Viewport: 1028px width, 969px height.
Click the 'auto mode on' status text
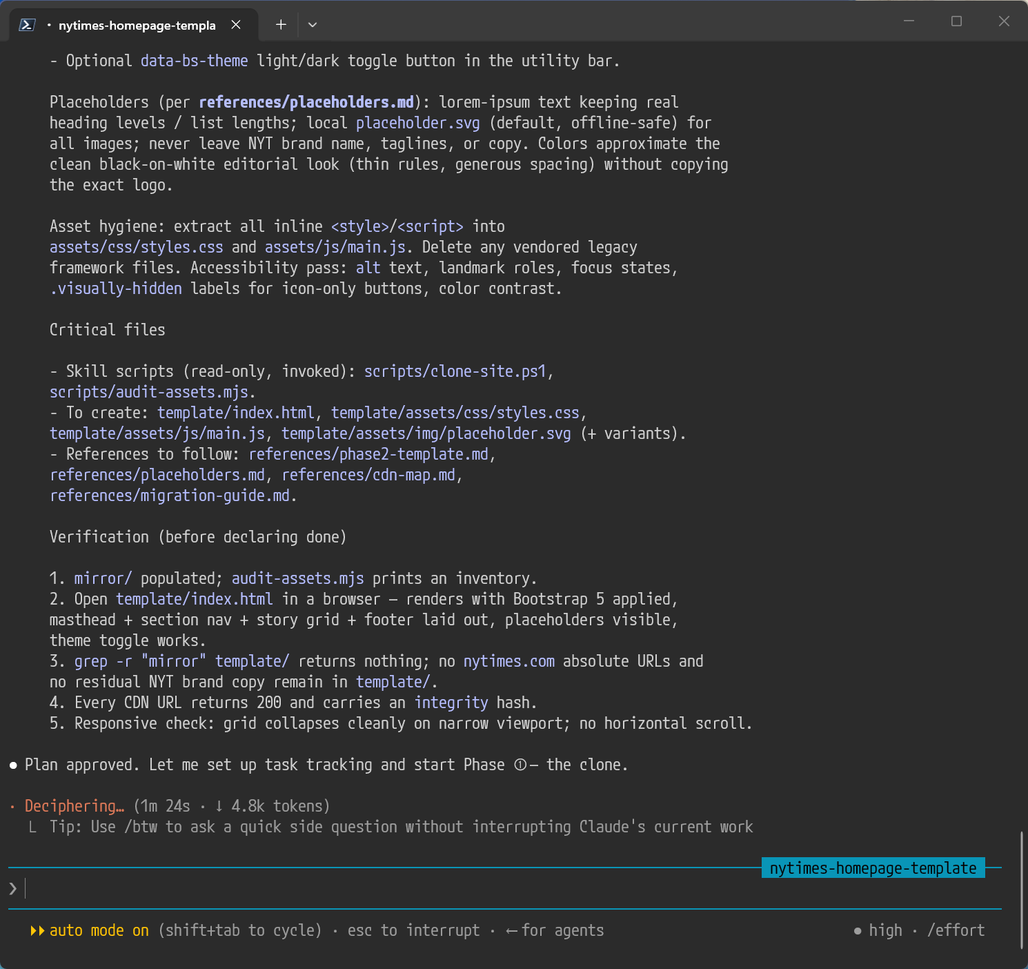99,930
